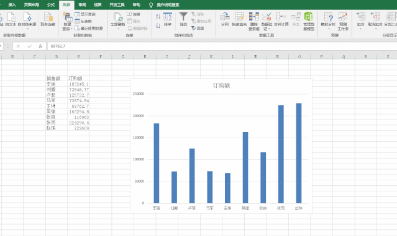
Task: Sort descending with the Z-to-A icon
Action: (158, 25)
